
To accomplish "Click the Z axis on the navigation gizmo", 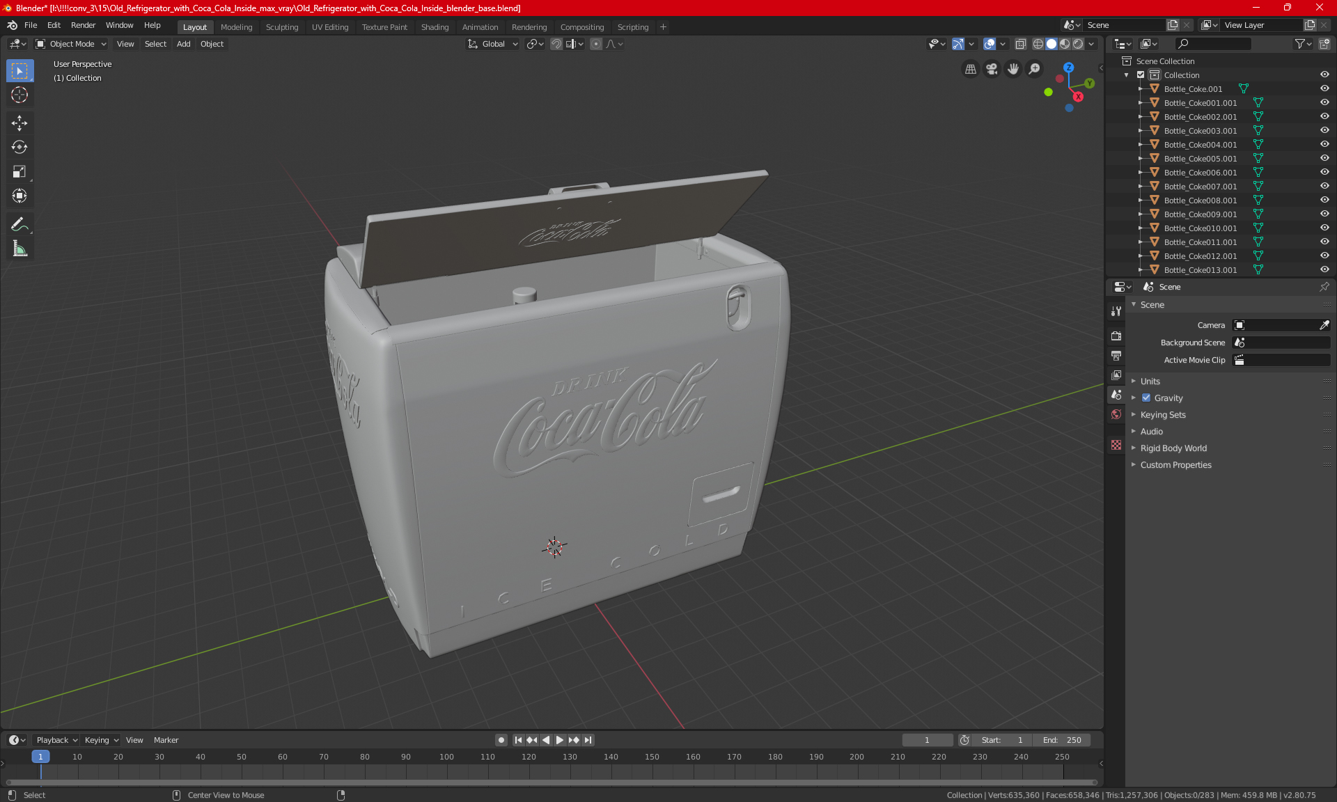I will (x=1068, y=68).
